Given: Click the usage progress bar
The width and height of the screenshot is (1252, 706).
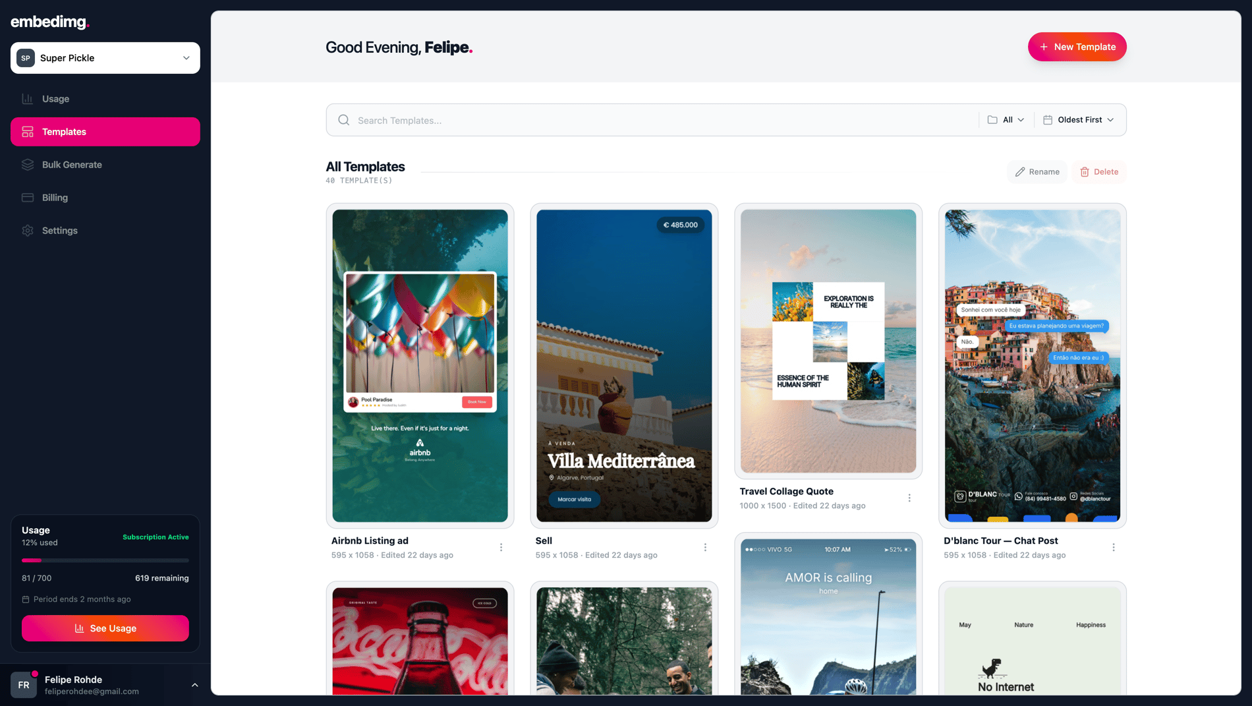Looking at the screenshot, I should [105, 561].
